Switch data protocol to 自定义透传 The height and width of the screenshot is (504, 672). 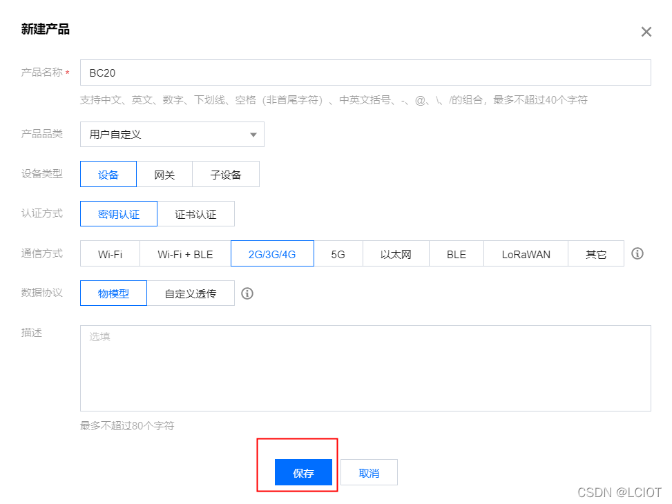click(x=191, y=293)
